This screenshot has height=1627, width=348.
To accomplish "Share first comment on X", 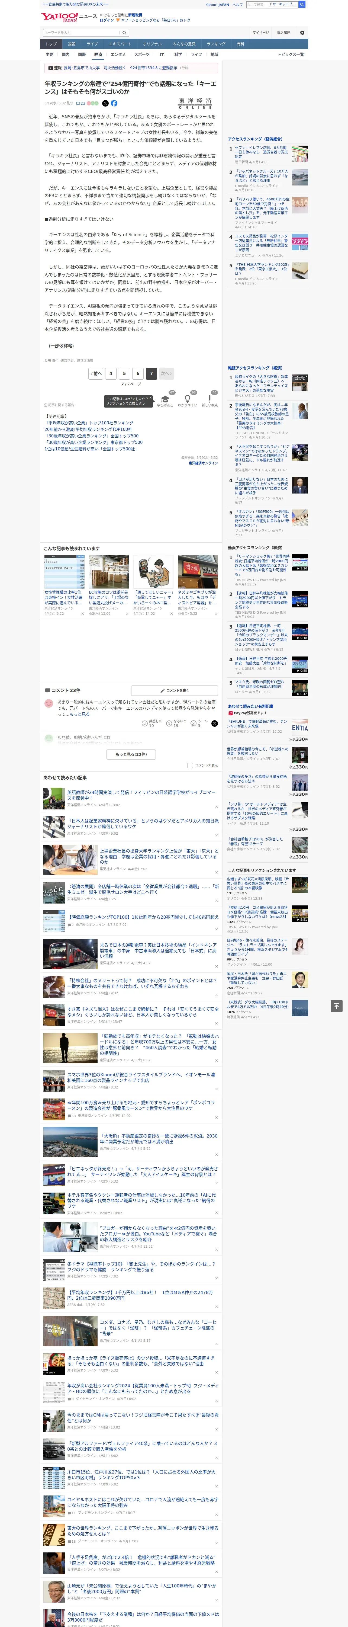I will (x=214, y=723).
